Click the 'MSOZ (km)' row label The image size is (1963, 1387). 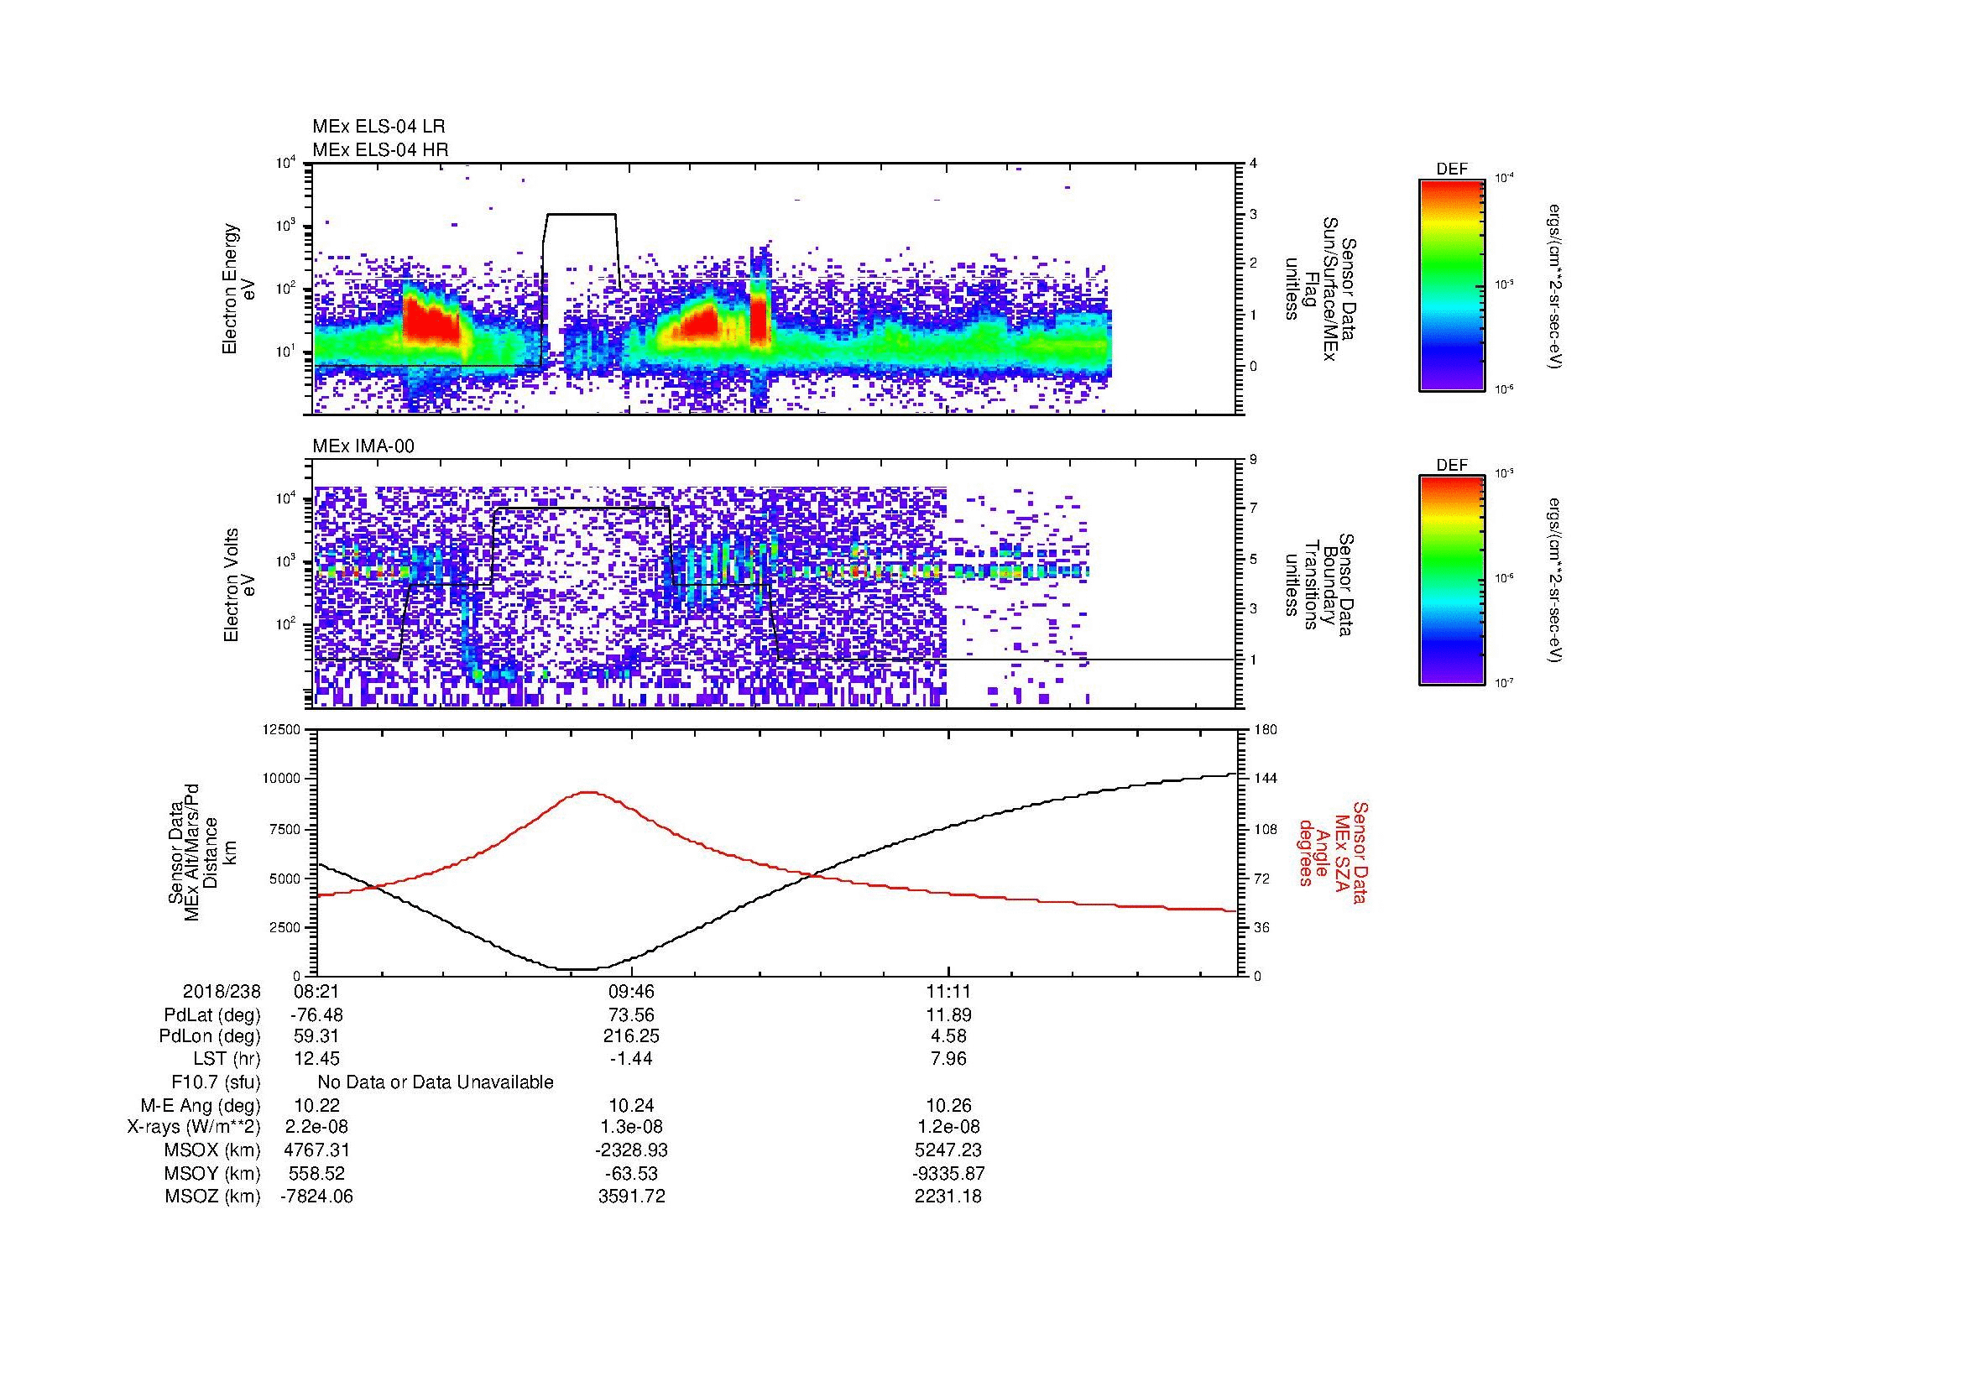[x=213, y=1197]
